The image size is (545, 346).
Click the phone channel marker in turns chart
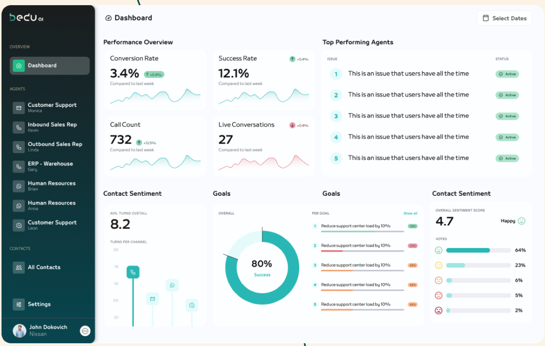coord(133,272)
